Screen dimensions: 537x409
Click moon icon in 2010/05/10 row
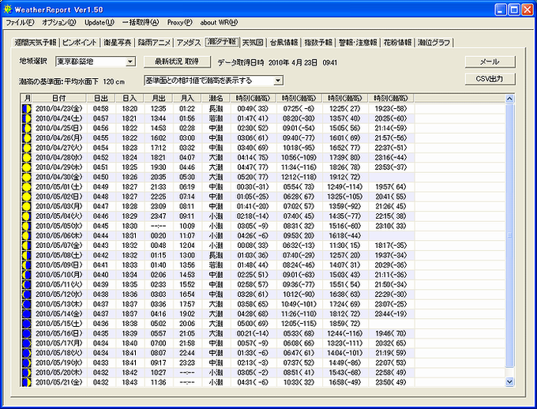(x=26, y=275)
